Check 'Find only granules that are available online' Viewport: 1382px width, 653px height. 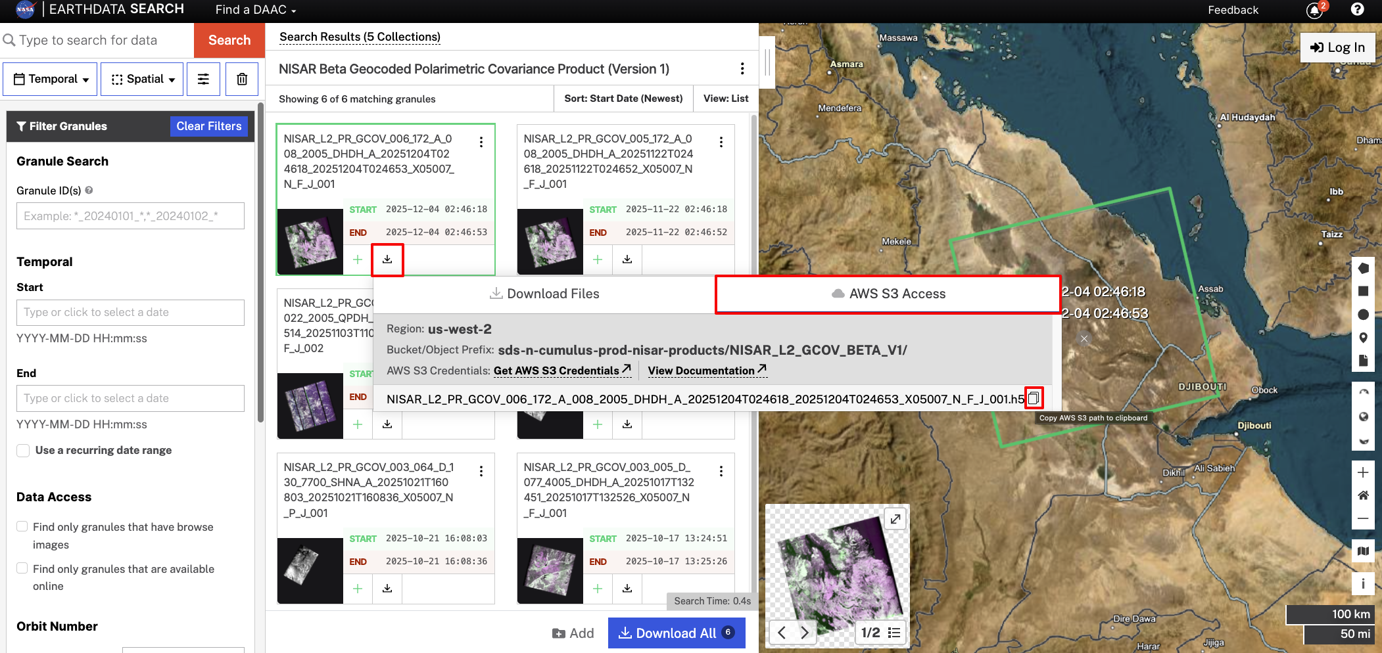22,568
